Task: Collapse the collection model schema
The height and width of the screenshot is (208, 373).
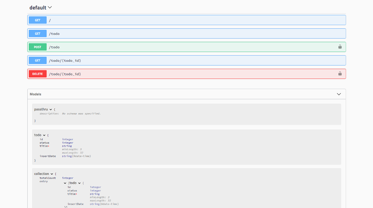Action: [x=52, y=174]
